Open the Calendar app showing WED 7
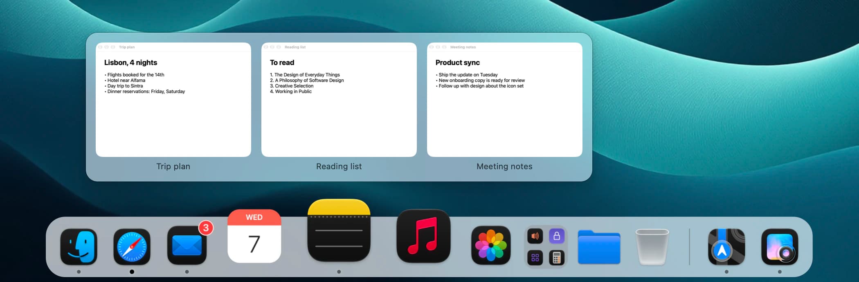Viewport: 859px width, 282px height. click(254, 236)
